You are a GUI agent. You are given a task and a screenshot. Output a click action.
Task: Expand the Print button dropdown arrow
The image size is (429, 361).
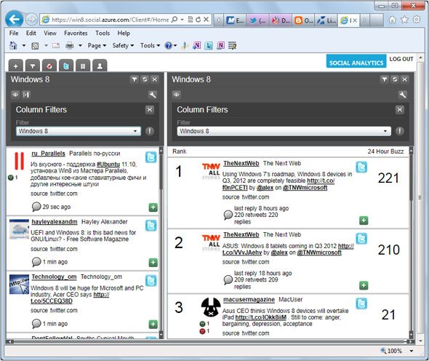[x=81, y=45]
